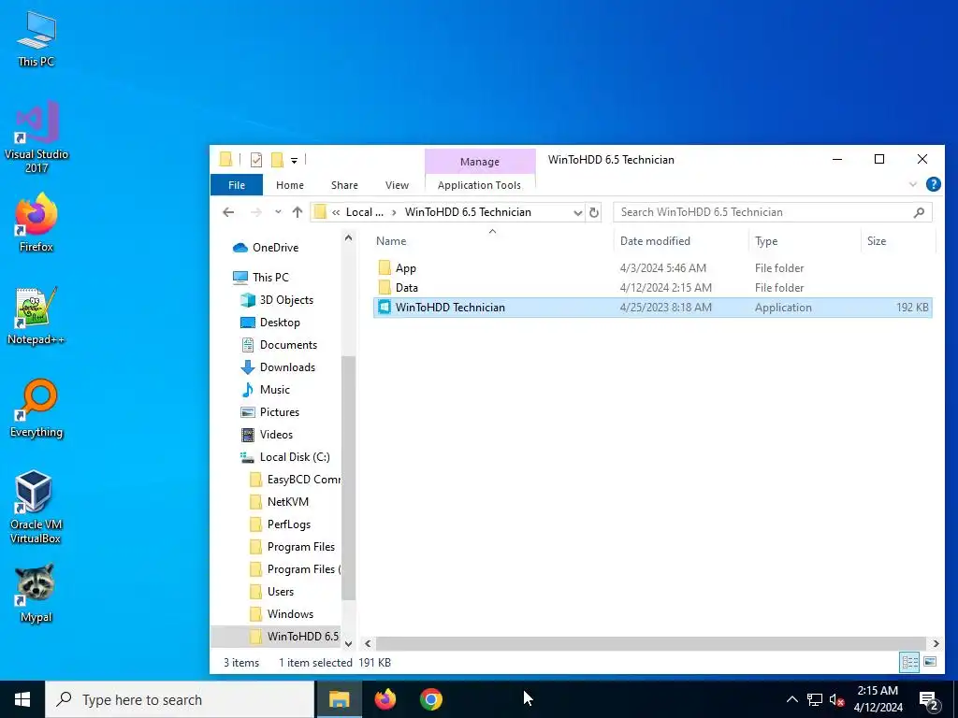Screen dimensions: 958x718
Task: Open the File menu in Explorer
Action: (x=237, y=185)
